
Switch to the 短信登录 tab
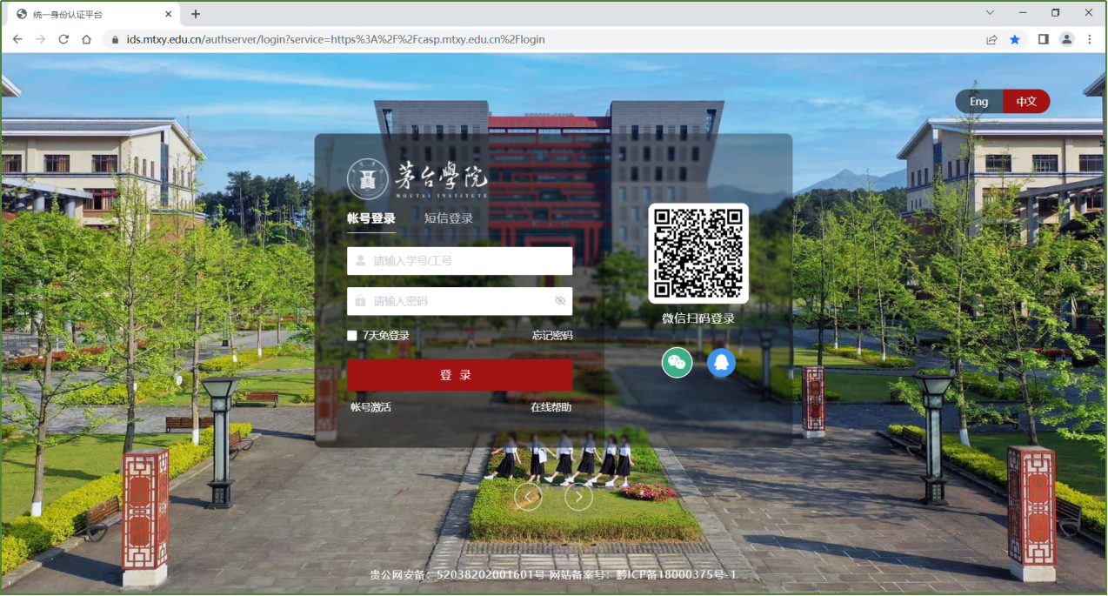pyautogui.click(x=449, y=218)
